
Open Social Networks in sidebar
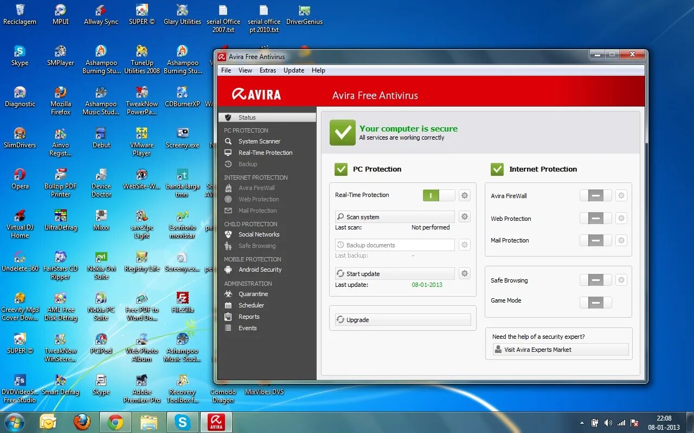pyautogui.click(x=259, y=234)
